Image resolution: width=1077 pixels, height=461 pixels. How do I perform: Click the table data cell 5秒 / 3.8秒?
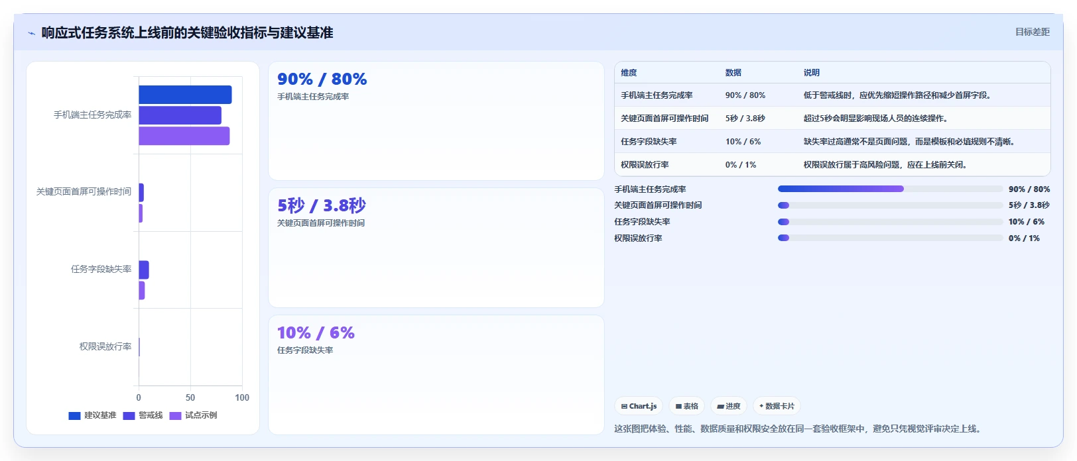[x=745, y=119]
